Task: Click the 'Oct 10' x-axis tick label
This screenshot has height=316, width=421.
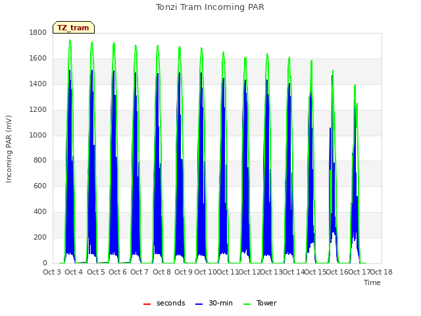Action: (205, 272)
